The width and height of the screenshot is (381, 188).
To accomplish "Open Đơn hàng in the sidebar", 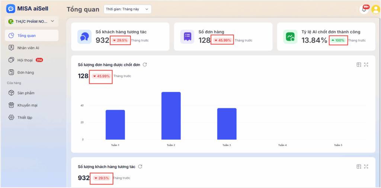I will pyautogui.click(x=25, y=72).
